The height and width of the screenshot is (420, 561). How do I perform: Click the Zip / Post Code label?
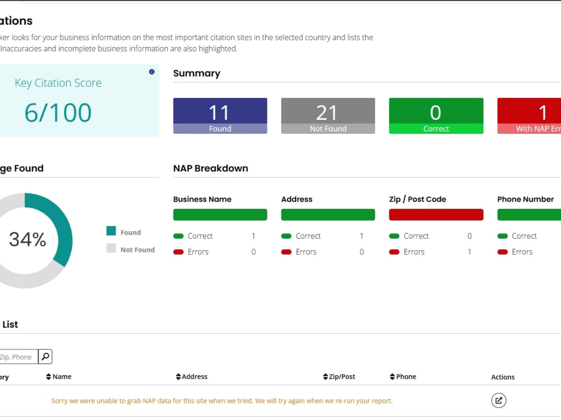pyautogui.click(x=417, y=199)
